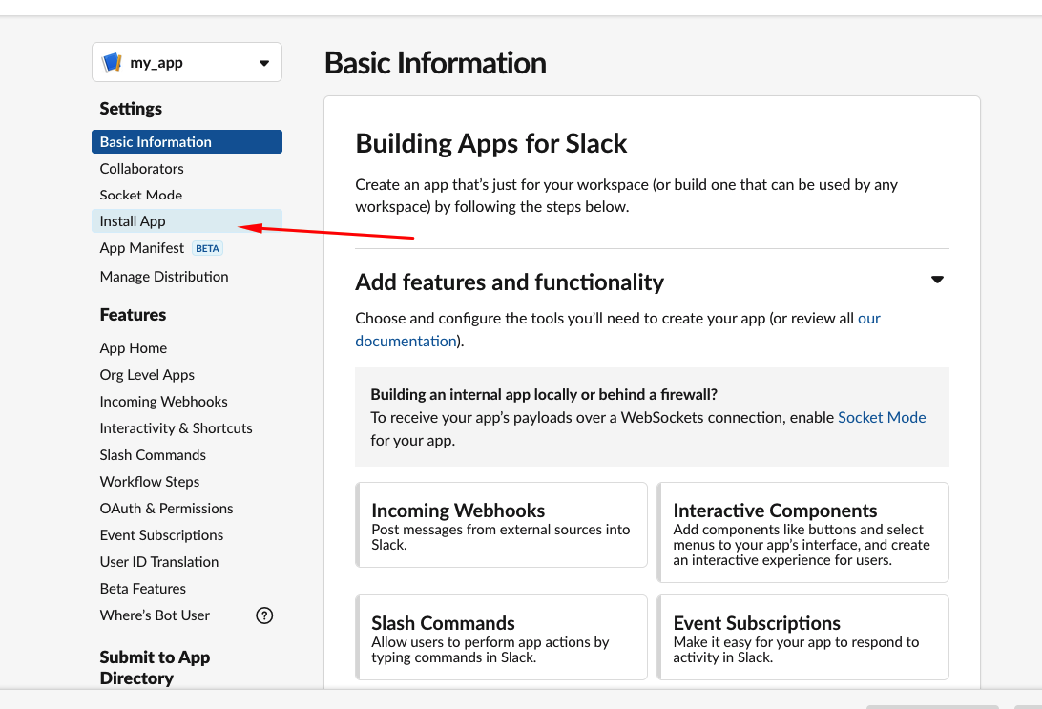Select Event Subscriptions in the sidebar
Image resolution: width=1042 pixels, height=709 pixels.
[x=161, y=535]
